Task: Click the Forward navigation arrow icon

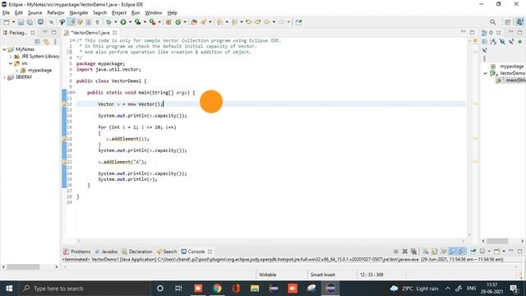Action: point(281,22)
